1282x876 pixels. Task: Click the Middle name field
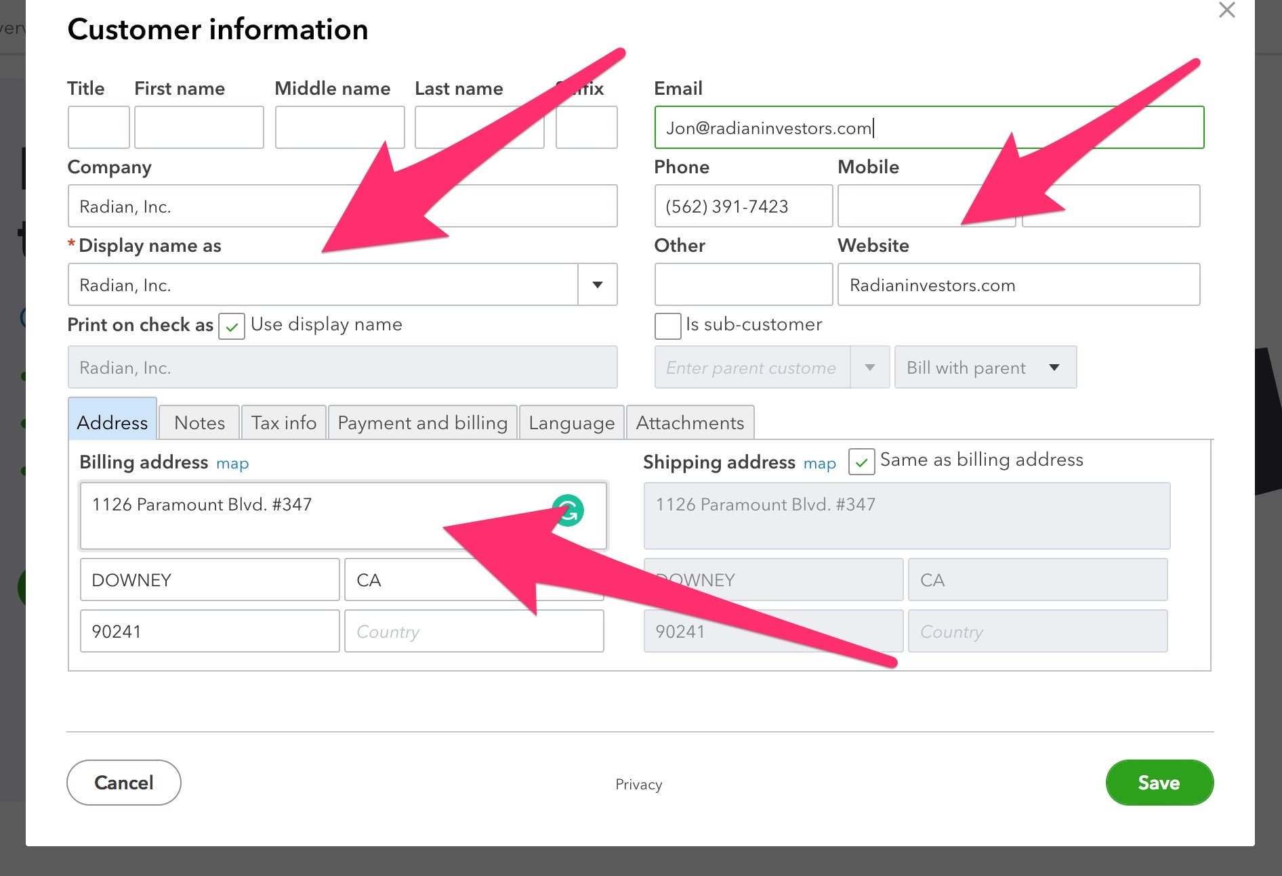339,127
